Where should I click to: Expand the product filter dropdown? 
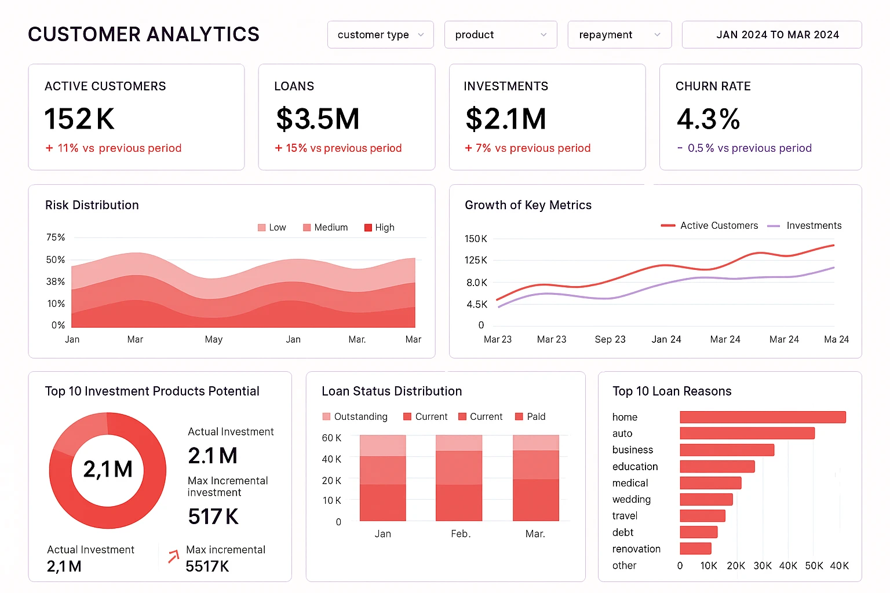(x=500, y=35)
